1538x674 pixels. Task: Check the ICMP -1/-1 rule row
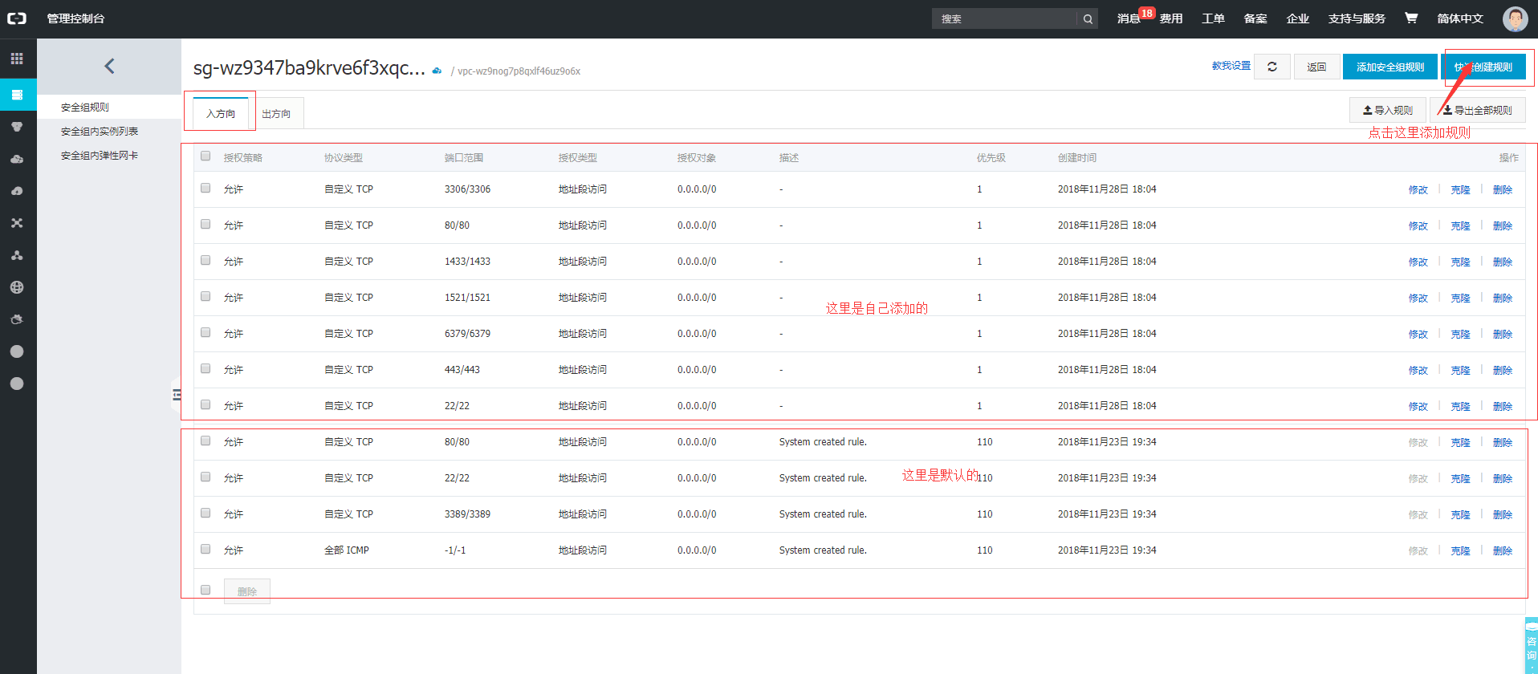(x=205, y=550)
